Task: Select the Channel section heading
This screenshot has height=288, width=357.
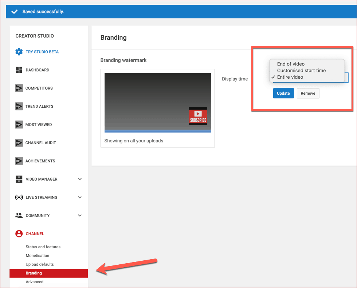Action: point(35,234)
